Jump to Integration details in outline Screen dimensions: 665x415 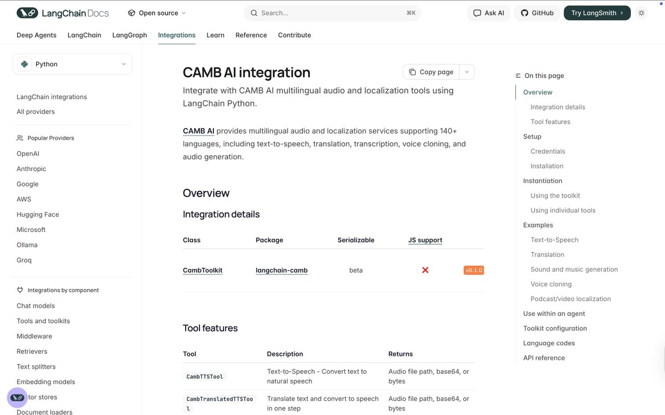click(557, 107)
